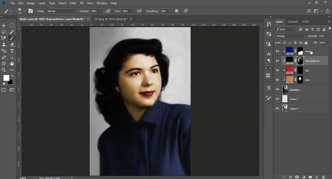Click the Share icon
The width and height of the screenshot is (332, 179).
click(x=328, y=11)
